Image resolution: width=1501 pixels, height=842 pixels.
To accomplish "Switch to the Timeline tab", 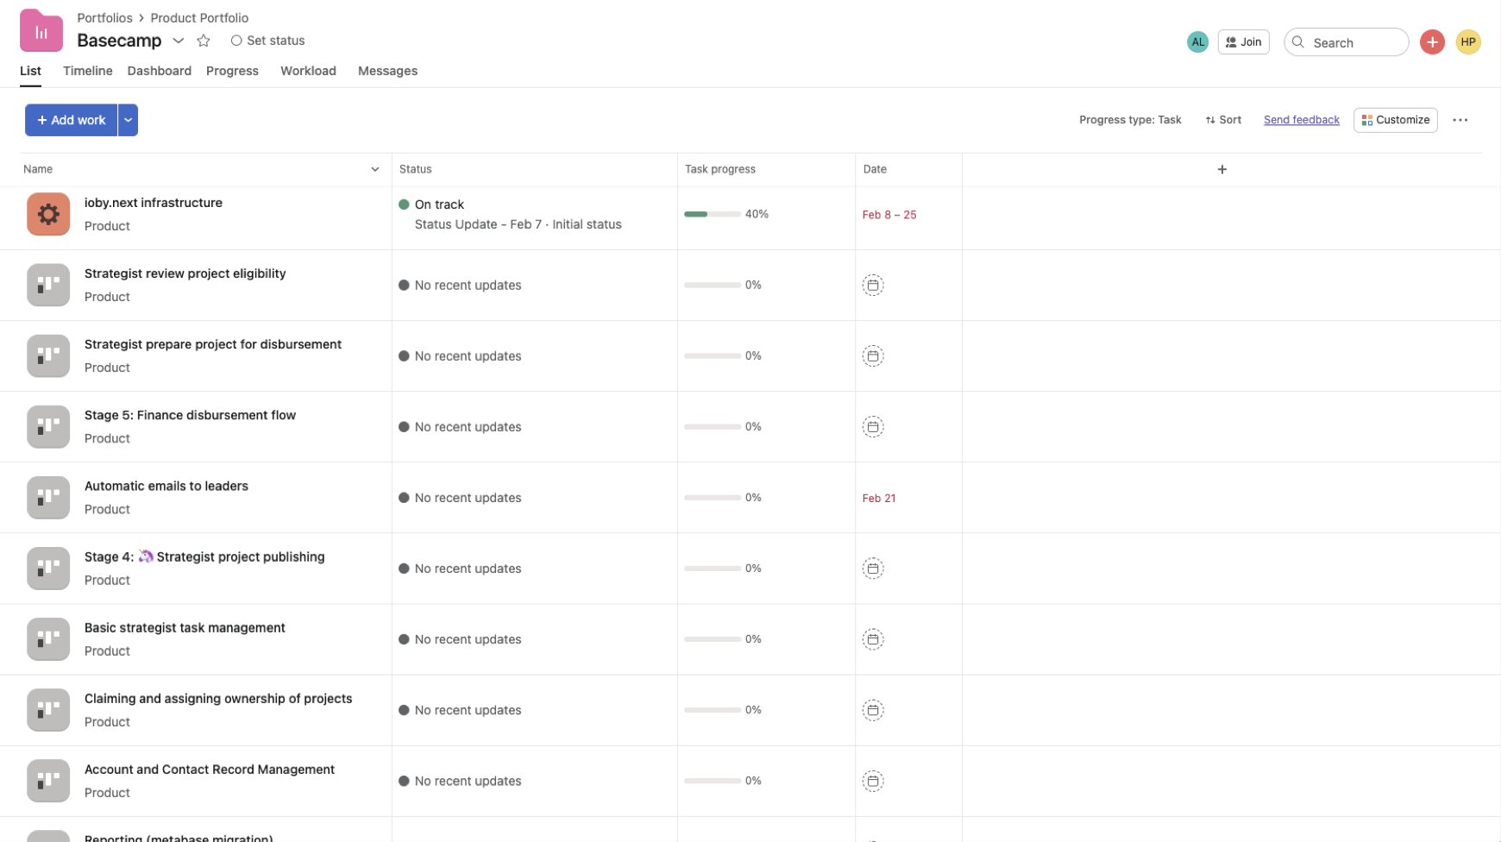I will [87, 71].
